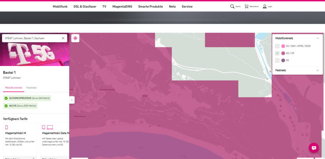This screenshot has height=159, width=325.
Task: Click the 5G purple color swatch
Action: coord(283,60)
